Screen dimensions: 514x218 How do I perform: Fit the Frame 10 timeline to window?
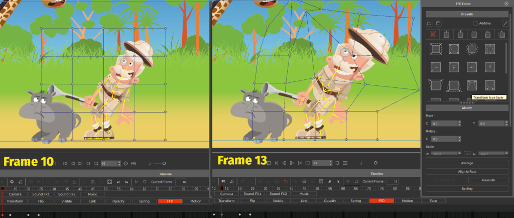pos(110,182)
